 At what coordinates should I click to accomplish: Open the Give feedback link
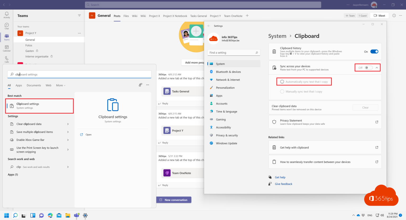tap(283, 184)
